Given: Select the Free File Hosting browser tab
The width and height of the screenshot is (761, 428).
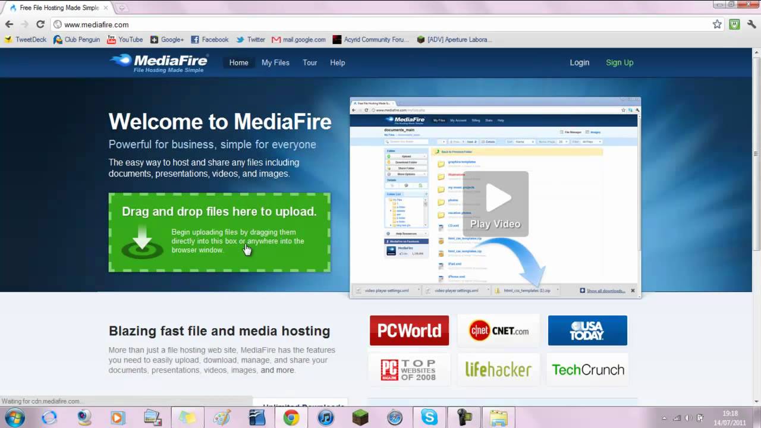Looking at the screenshot, I should 57,8.
